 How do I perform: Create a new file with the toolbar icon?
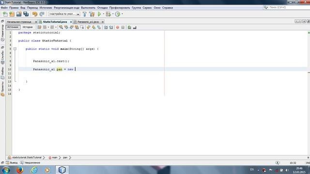tap(5, 14)
